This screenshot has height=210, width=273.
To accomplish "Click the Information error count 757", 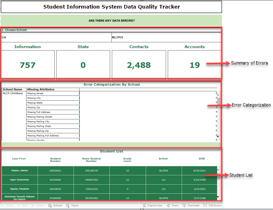I will (28, 65).
